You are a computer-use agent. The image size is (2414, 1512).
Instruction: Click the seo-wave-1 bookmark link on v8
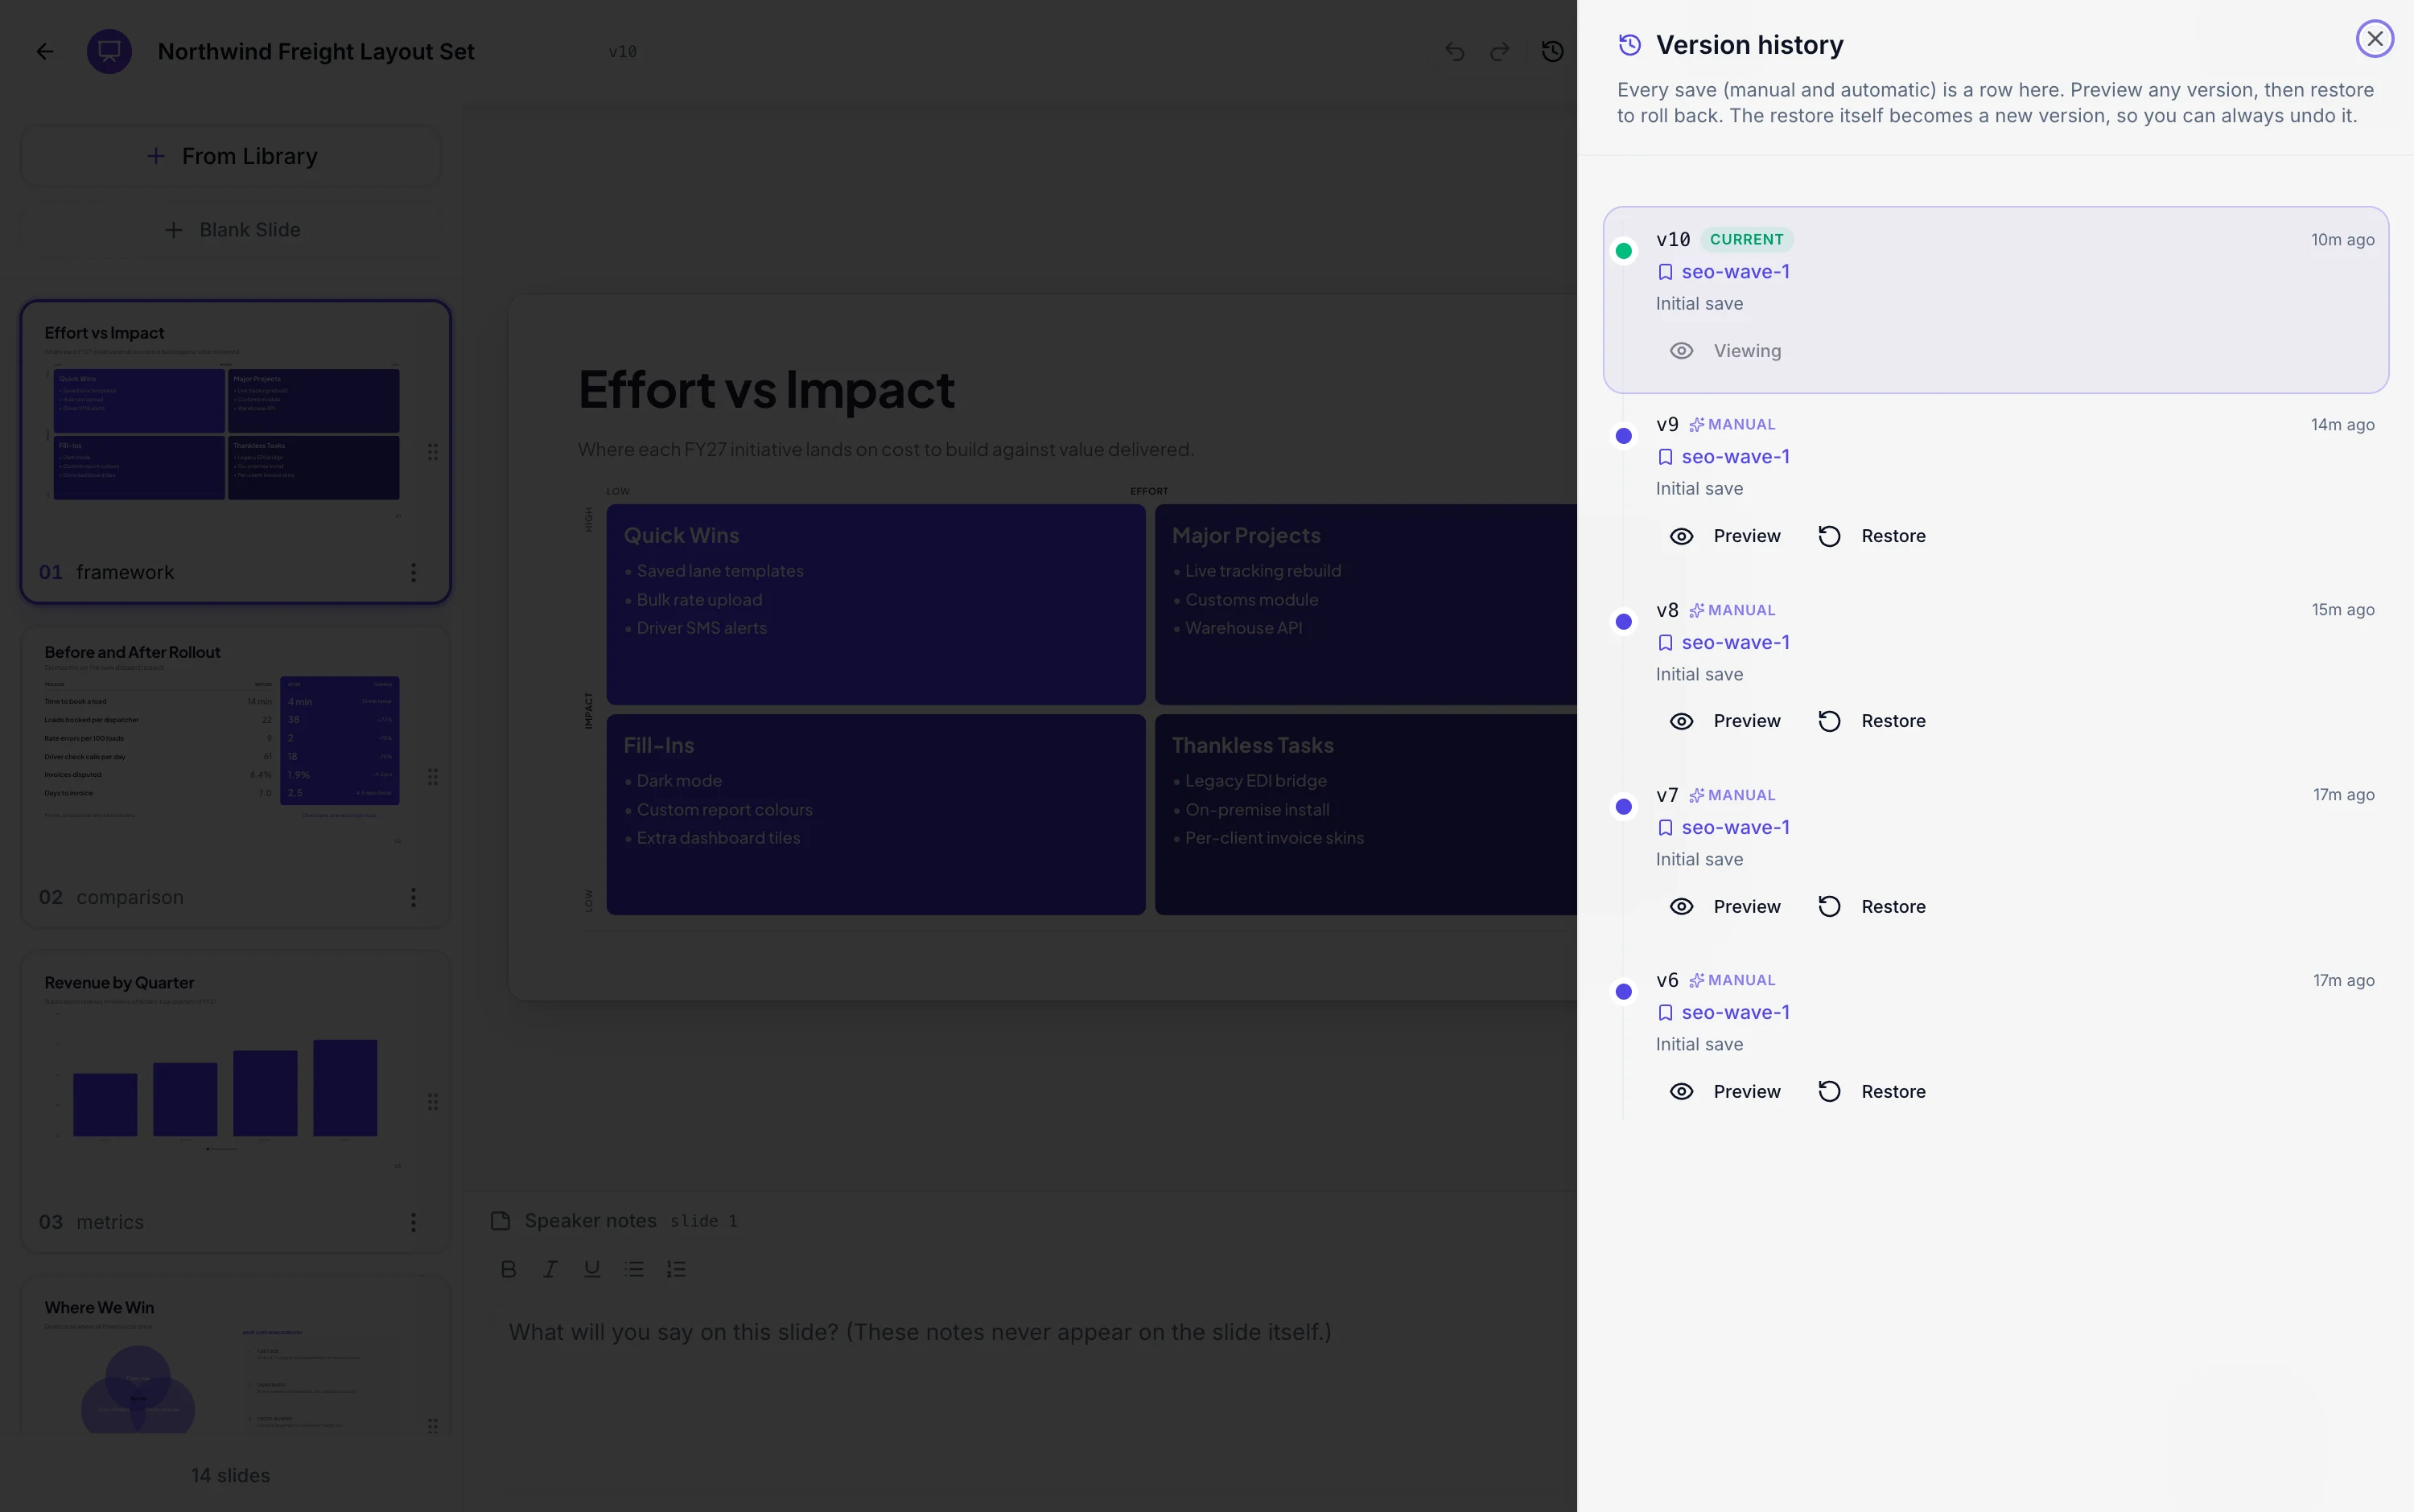coord(1724,643)
